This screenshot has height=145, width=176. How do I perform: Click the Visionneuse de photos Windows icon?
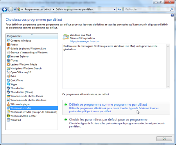coord(8,100)
